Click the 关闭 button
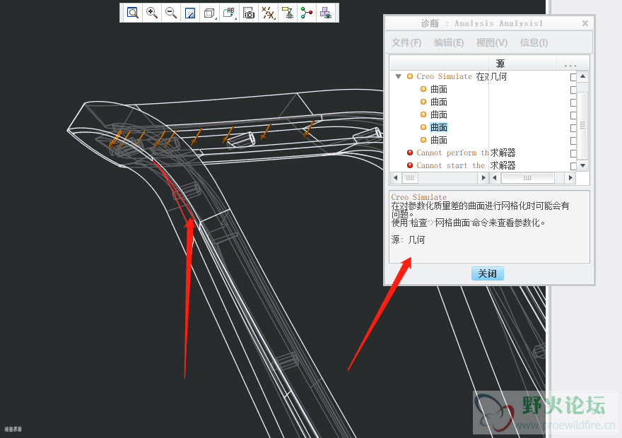This screenshot has width=622, height=438. pyautogui.click(x=488, y=273)
